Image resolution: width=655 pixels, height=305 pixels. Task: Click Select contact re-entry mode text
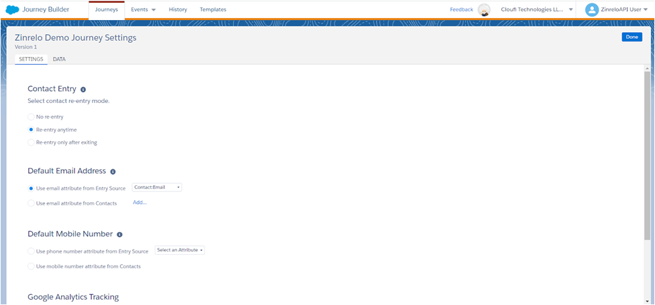(68, 101)
